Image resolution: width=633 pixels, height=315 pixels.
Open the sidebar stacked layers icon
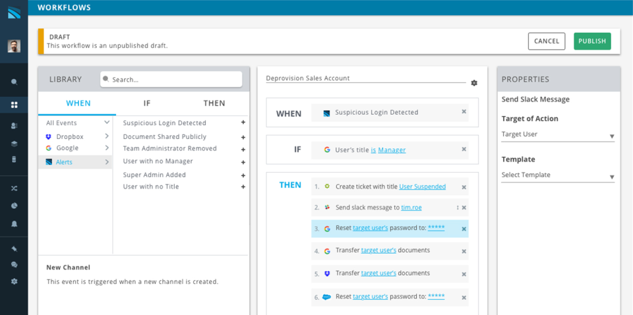tap(14, 144)
